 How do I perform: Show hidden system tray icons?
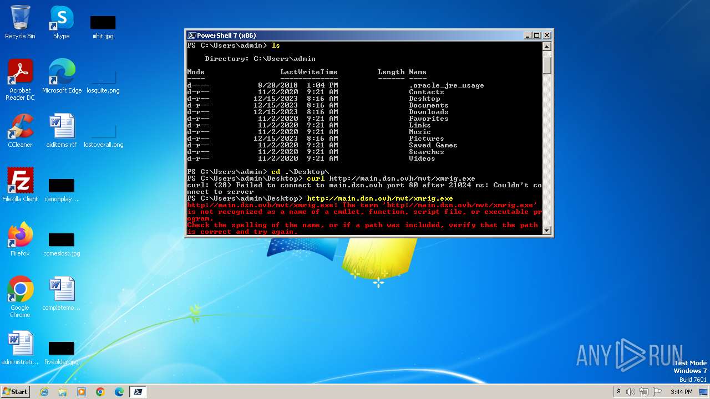coord(618,392)
